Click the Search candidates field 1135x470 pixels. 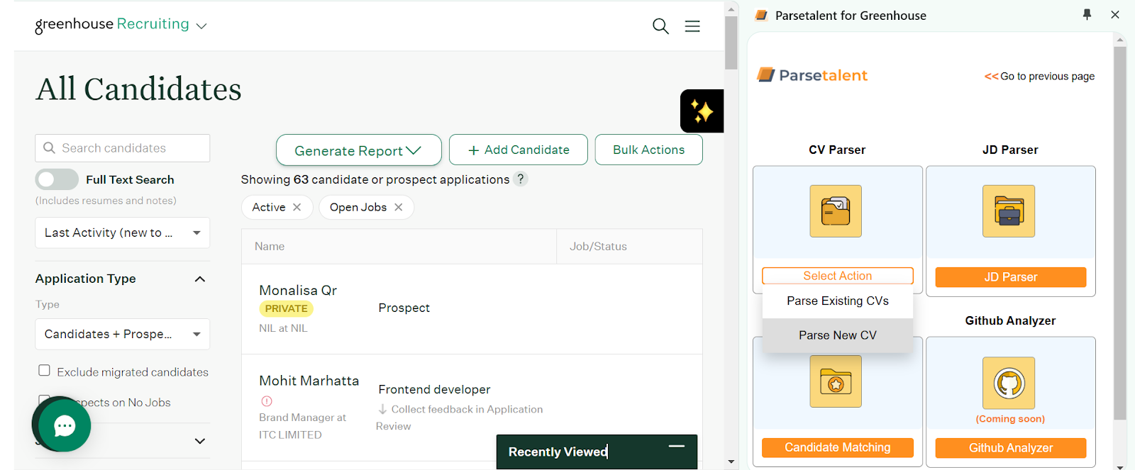coord(122,148)
